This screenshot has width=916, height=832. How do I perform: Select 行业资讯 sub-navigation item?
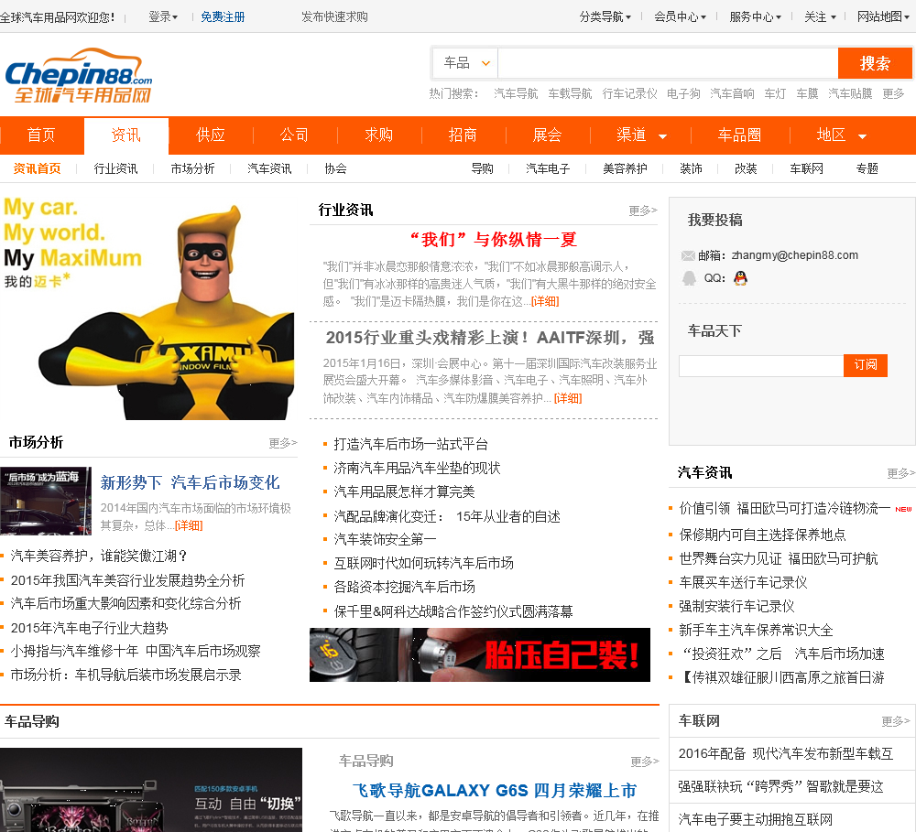pos(115,168)
